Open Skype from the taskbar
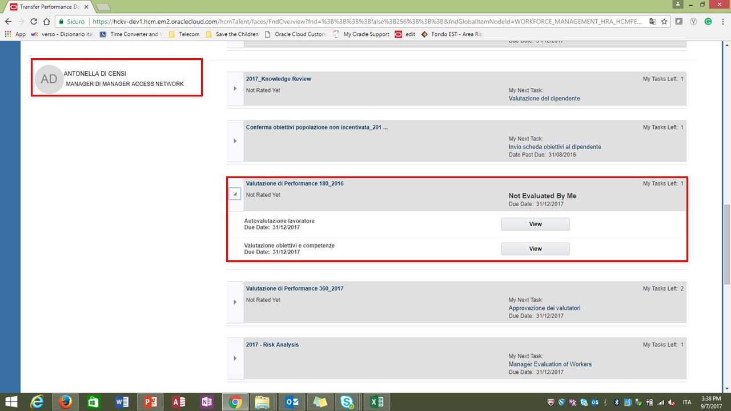The height and width of the screenshot is (411, 731). [347, 402]
